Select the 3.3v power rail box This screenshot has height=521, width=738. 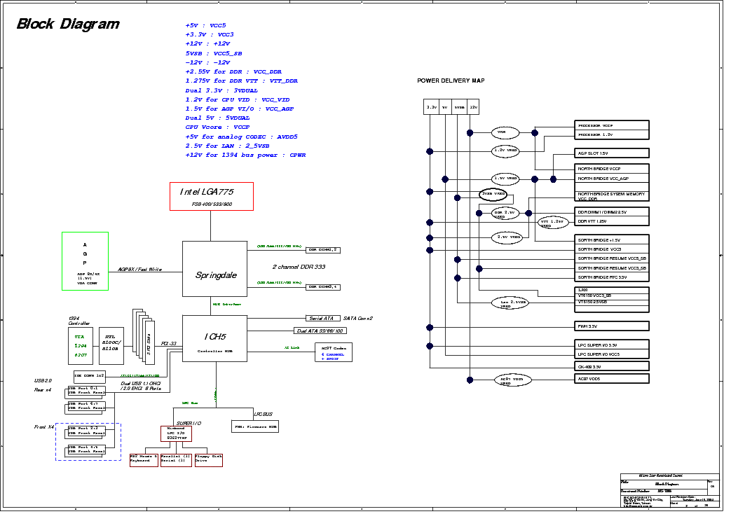(431, 107)
